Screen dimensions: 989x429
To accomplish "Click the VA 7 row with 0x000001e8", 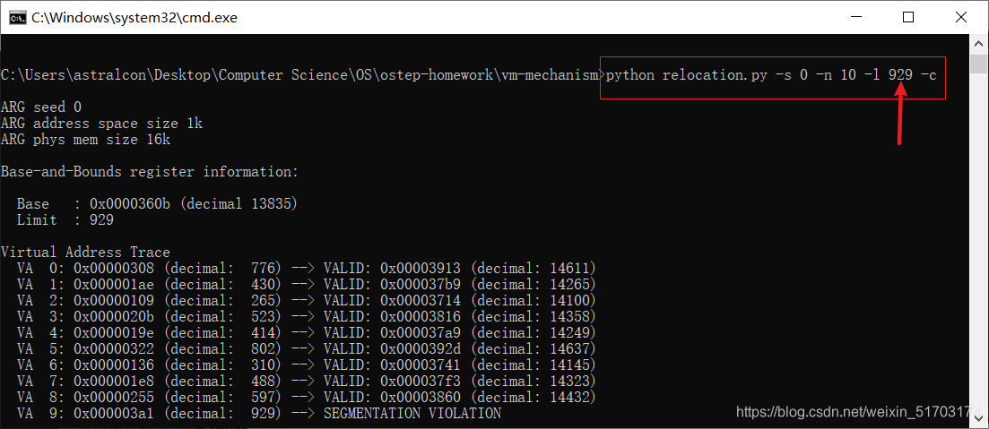I will 307,382.
